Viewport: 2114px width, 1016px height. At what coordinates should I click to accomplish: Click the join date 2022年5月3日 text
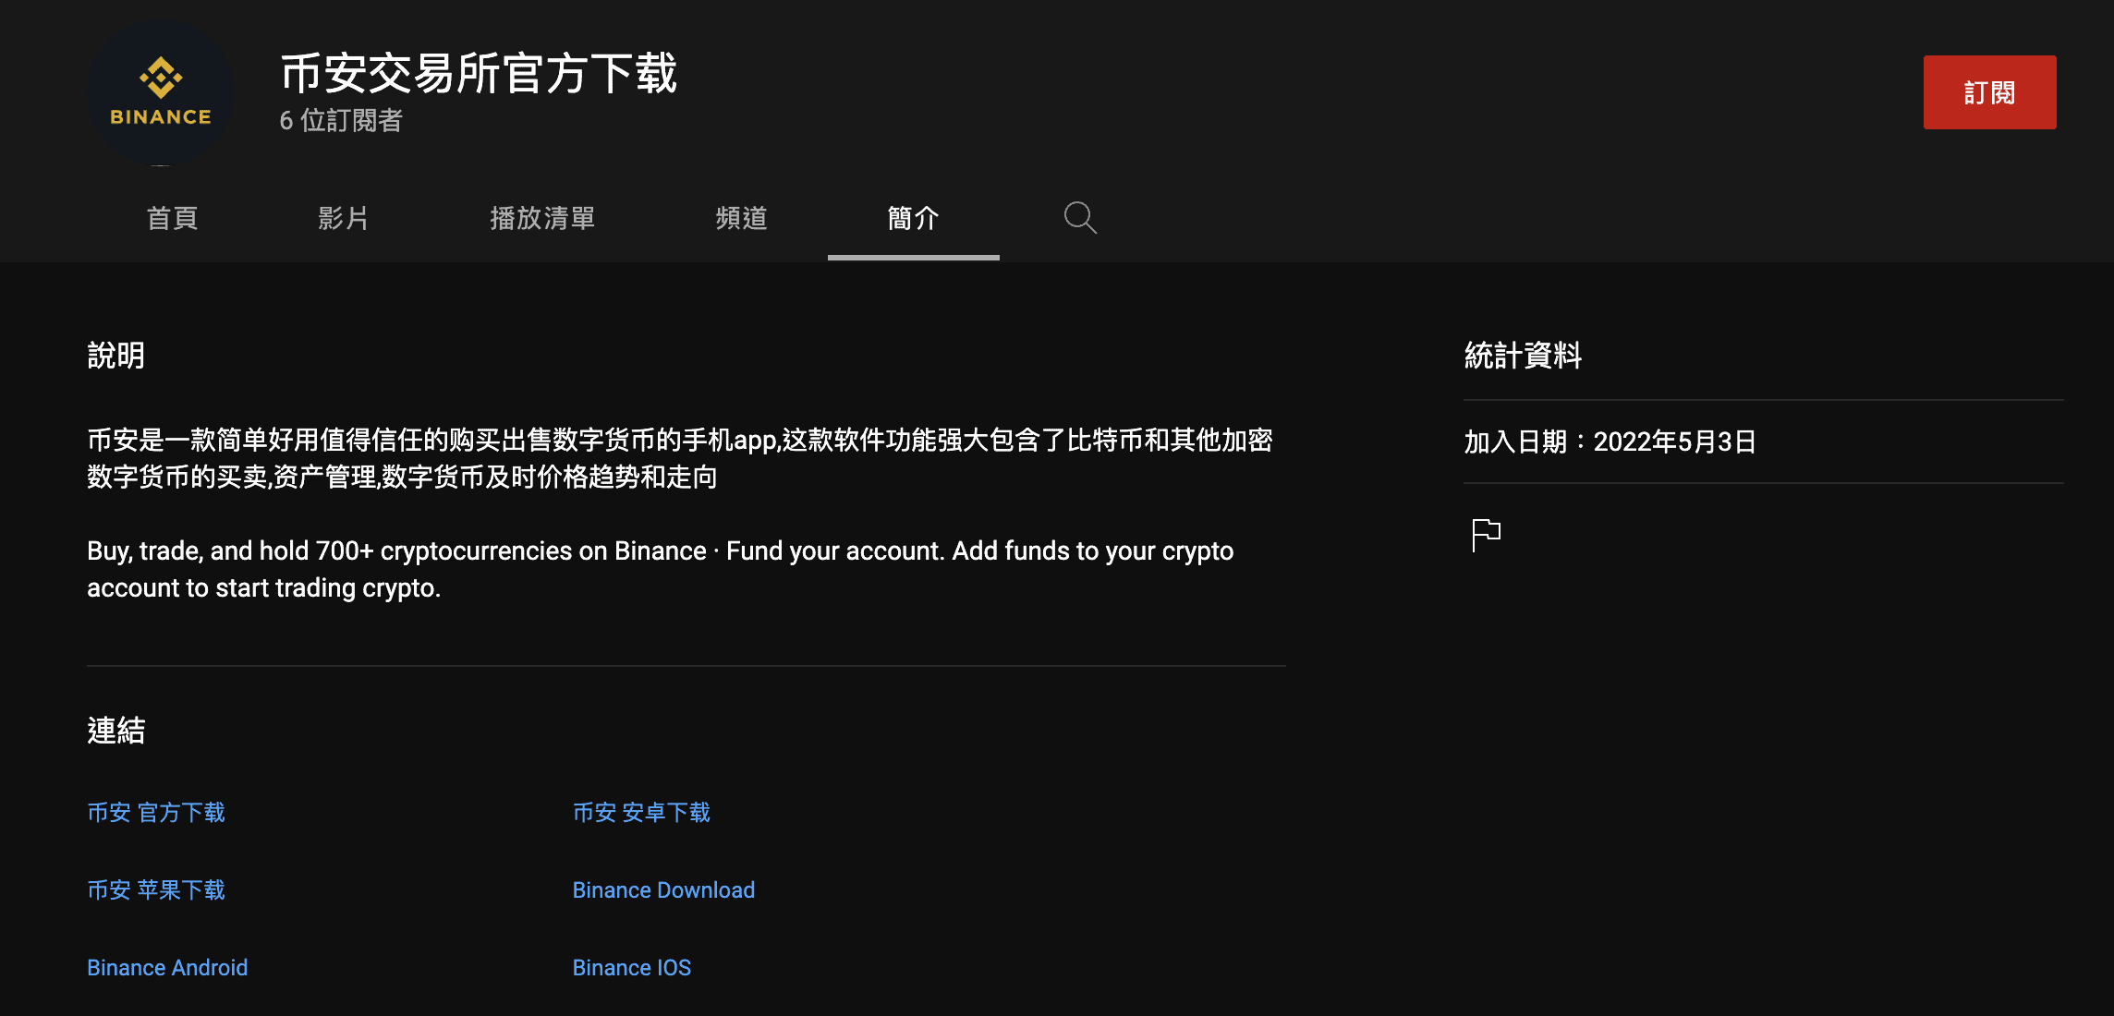[x=1674, y=441]
